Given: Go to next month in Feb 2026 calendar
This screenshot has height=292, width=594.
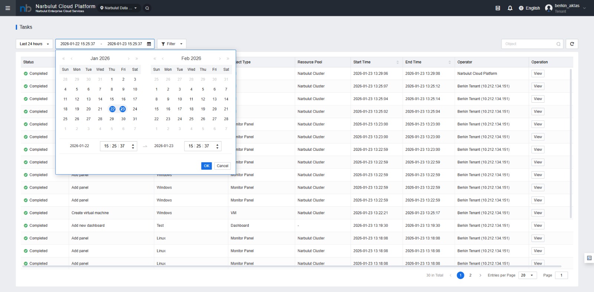Looking at the screenshot, I should pos(220,59).
